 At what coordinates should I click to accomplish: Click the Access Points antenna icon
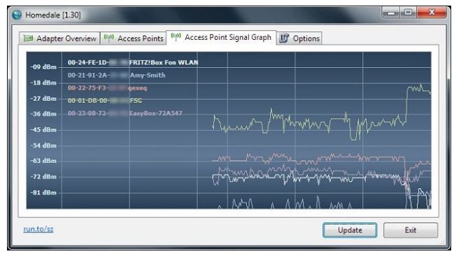point(109,38)
